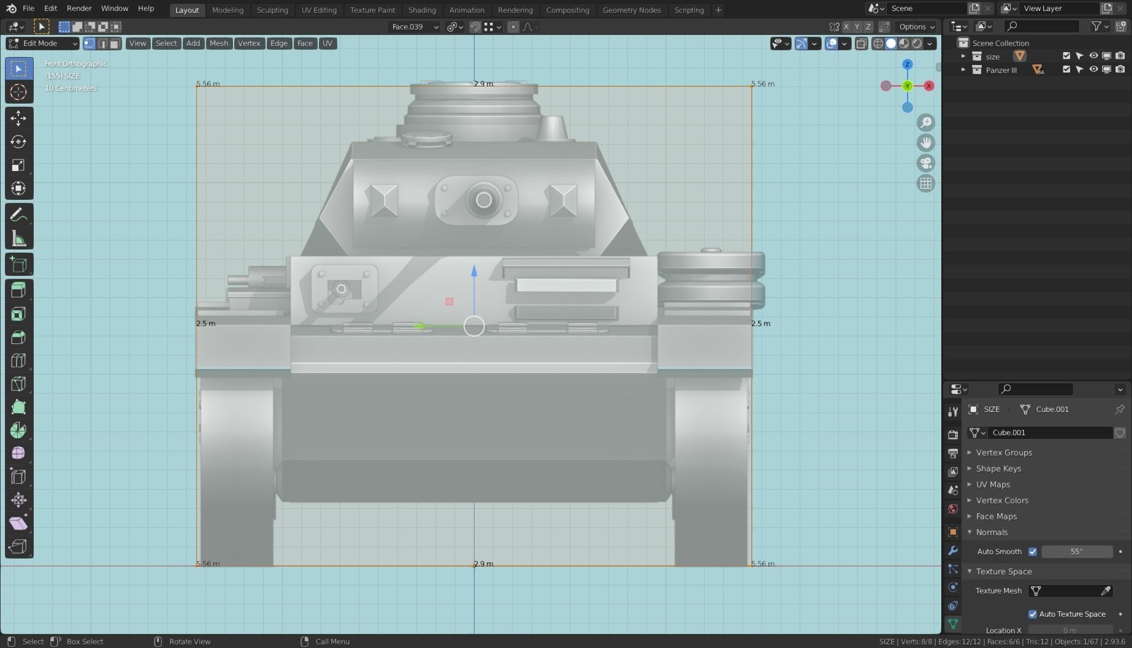Switch orthographic/perspective grid icon
Screen dimensions: 1132x648
(926, 183)
